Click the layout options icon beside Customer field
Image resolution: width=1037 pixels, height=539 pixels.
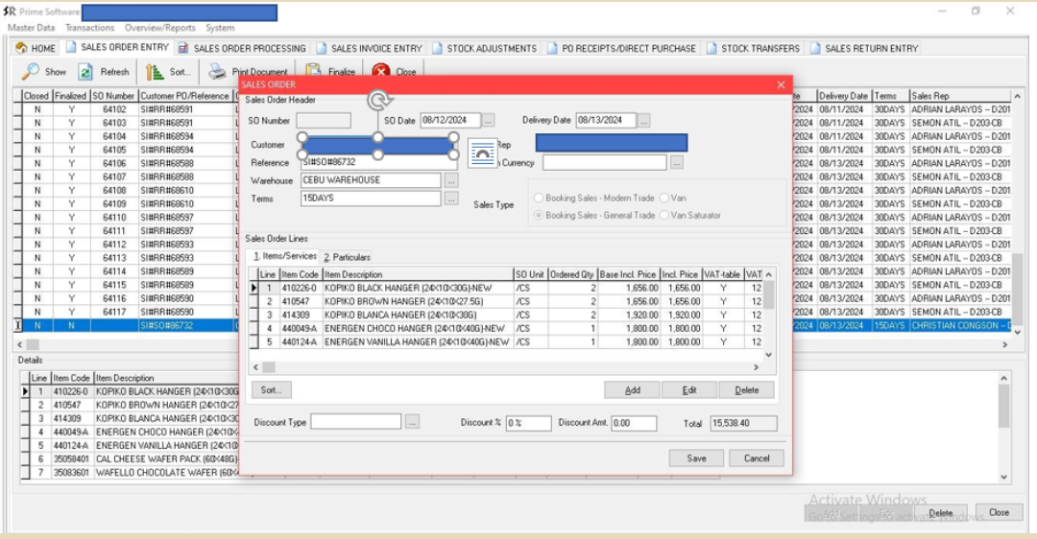coord(482,152)
